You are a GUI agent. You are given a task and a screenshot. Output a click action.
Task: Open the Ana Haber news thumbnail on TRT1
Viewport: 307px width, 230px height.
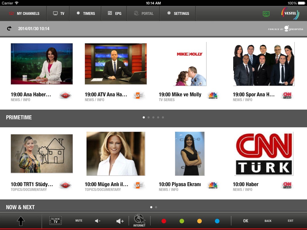click(x=42, y=64)
